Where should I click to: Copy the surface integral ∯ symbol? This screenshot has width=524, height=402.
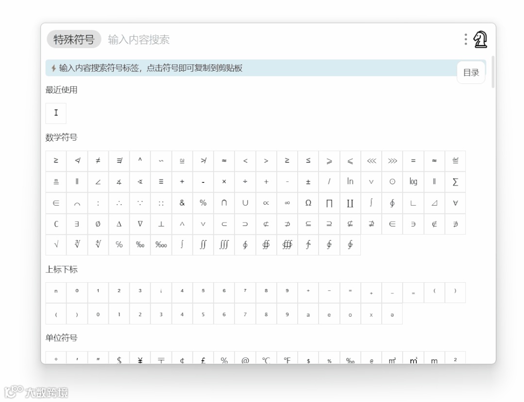[266, 244]
